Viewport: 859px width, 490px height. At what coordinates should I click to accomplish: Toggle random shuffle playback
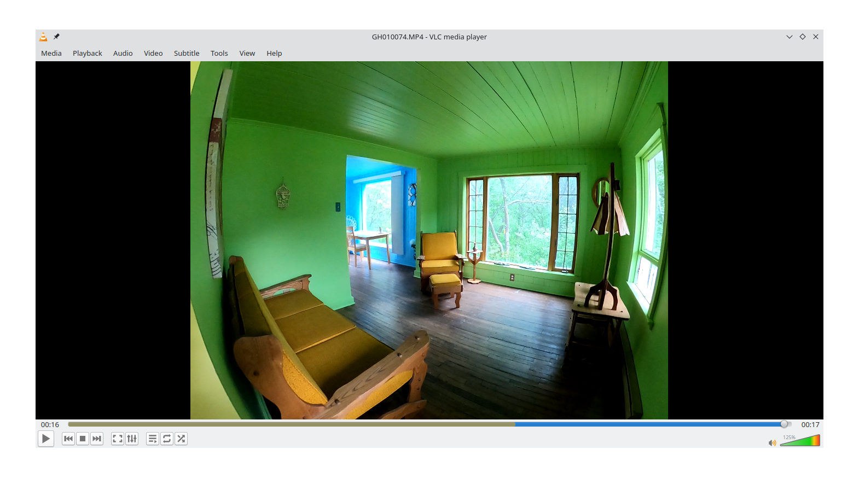181,439
